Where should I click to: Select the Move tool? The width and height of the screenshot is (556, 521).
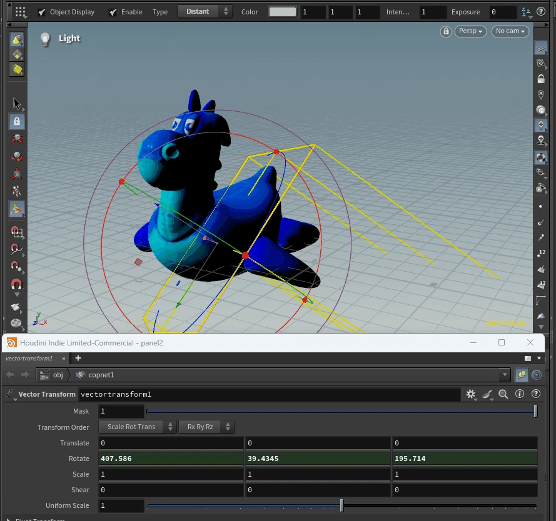pos(17,139)
